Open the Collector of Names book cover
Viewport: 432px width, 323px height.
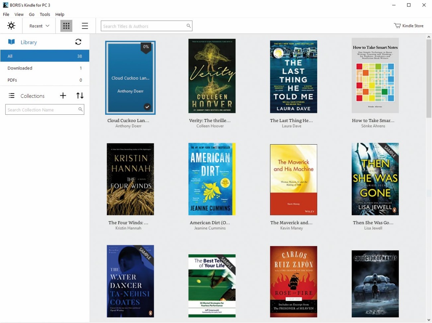tap(375, 284)
